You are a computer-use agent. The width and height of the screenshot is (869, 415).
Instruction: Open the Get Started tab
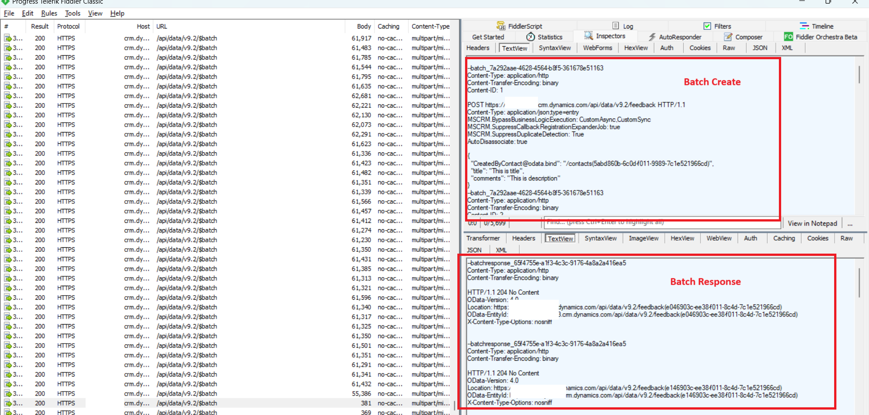[488, 37]
